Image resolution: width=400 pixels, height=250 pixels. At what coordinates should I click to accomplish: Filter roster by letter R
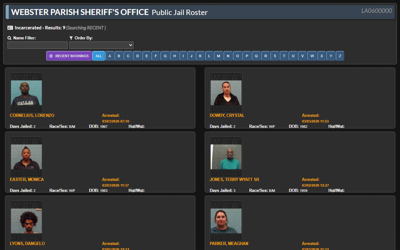click(x=266, y=56)
